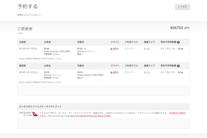Screen dimensions: 207x138
Task: Click departure time 10:15
Action: [x=47, y=72]
